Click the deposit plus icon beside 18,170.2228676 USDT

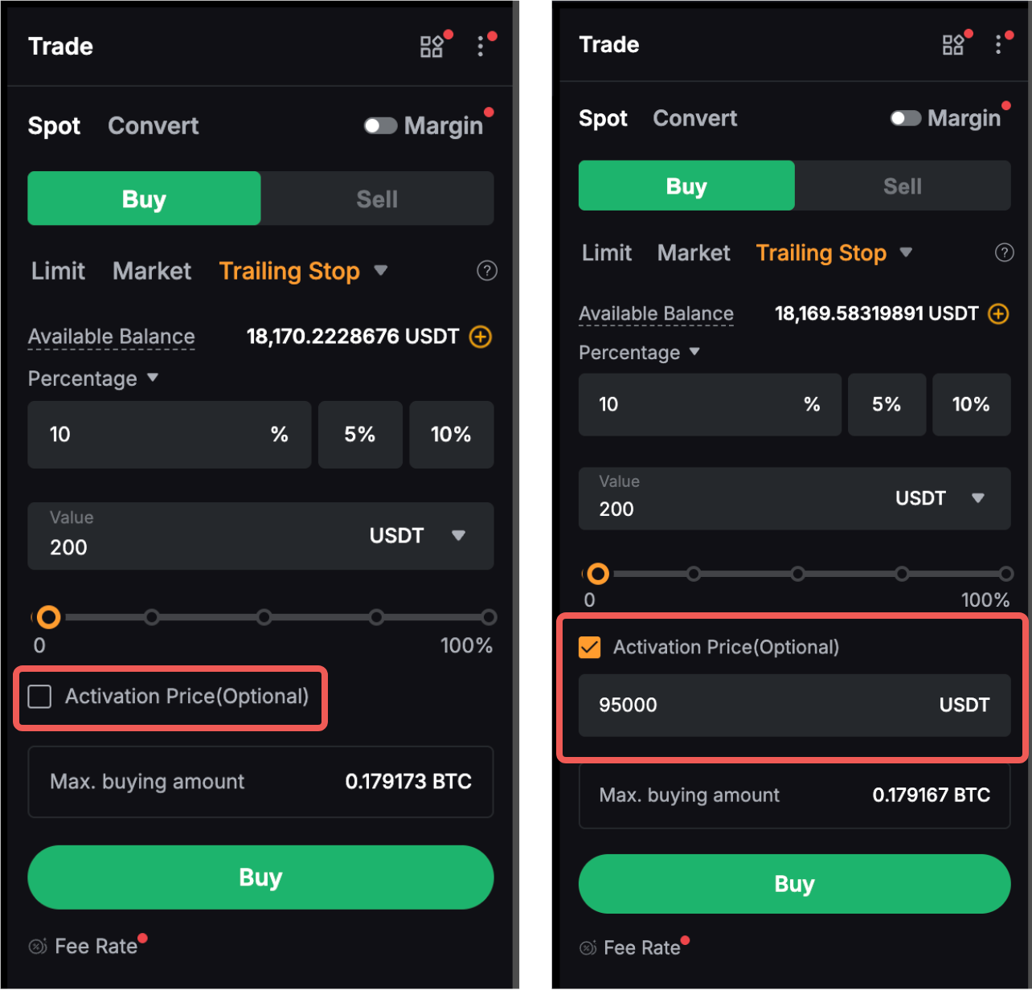(481, 337)
